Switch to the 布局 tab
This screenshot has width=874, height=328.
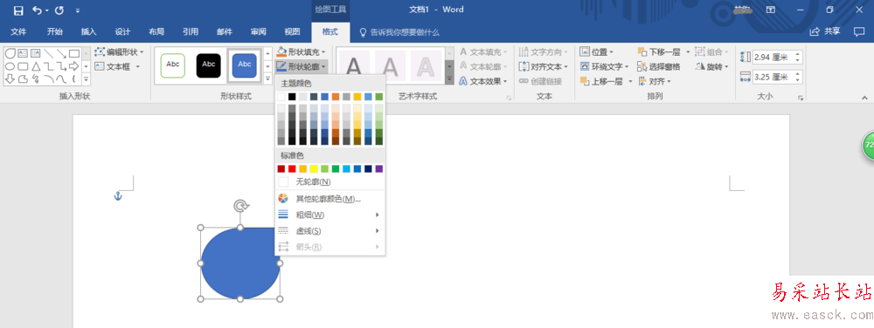click(156, 31)
